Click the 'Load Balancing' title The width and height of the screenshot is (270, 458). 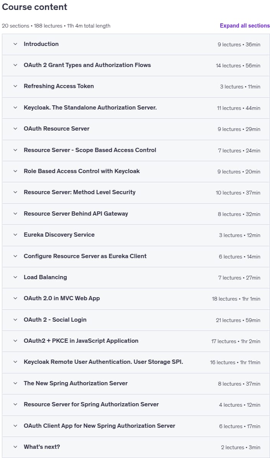click(45, 277)
